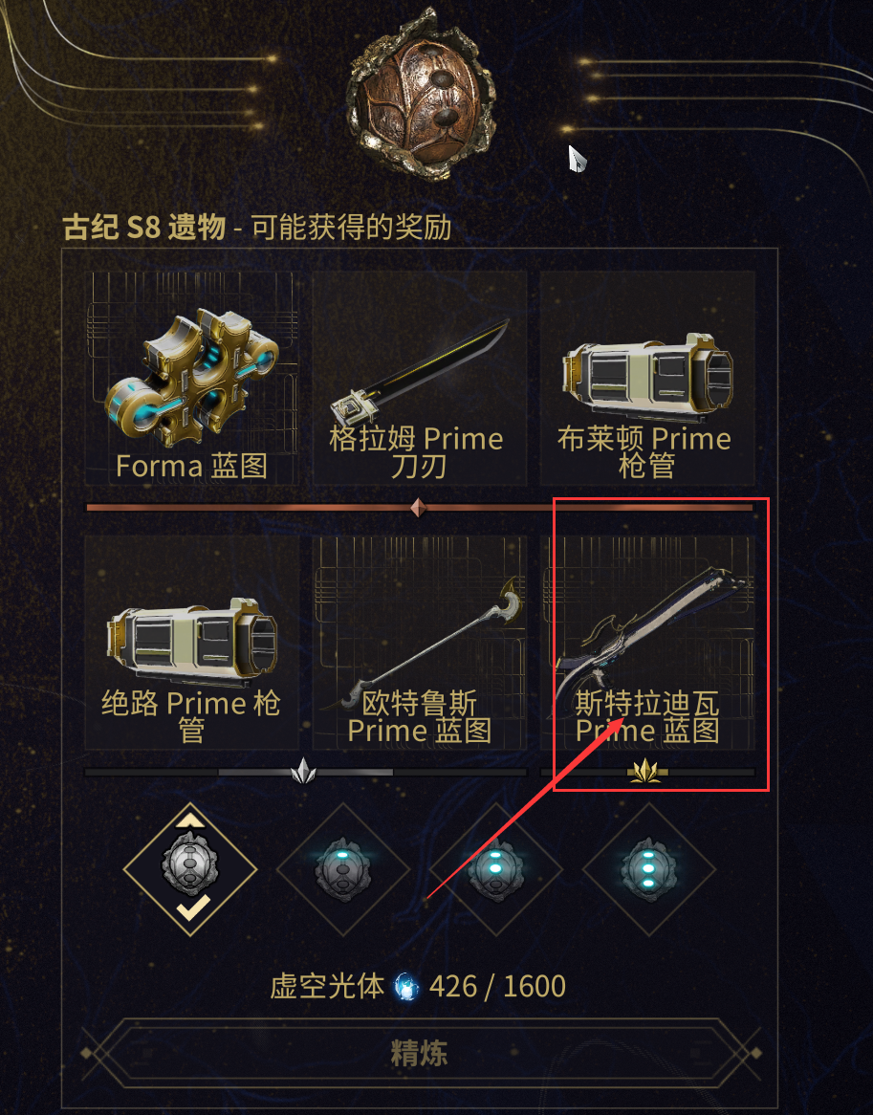Click the 欧特鲁斯 Prime 蓝图 scythe icon
The width and height of the screenshot is (873, 1115).
(426, 640)
